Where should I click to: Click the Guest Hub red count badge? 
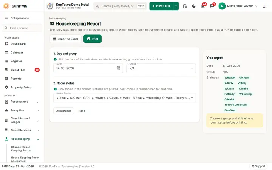37,70
